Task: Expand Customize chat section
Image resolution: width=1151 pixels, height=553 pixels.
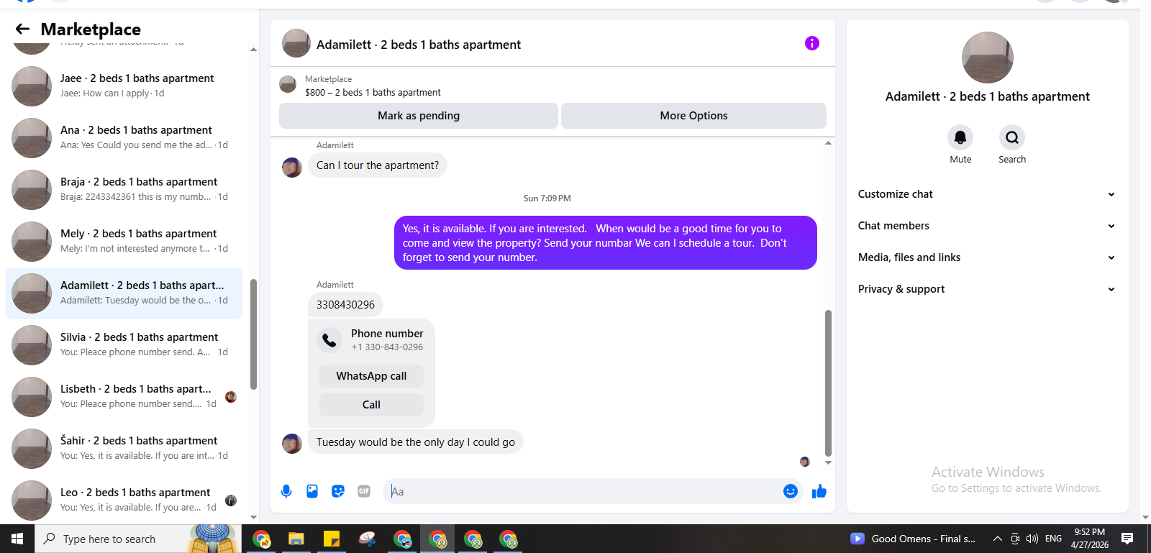Action: (986, 194)
